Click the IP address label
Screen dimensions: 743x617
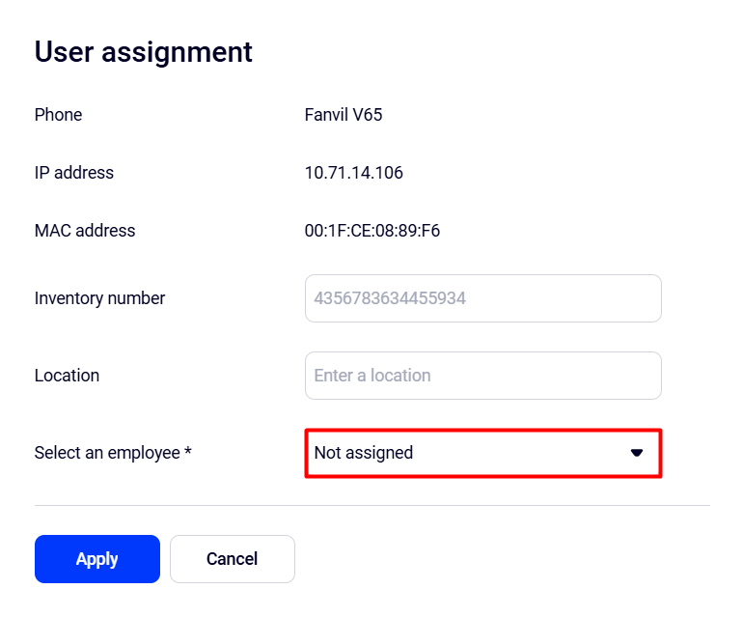74,173
